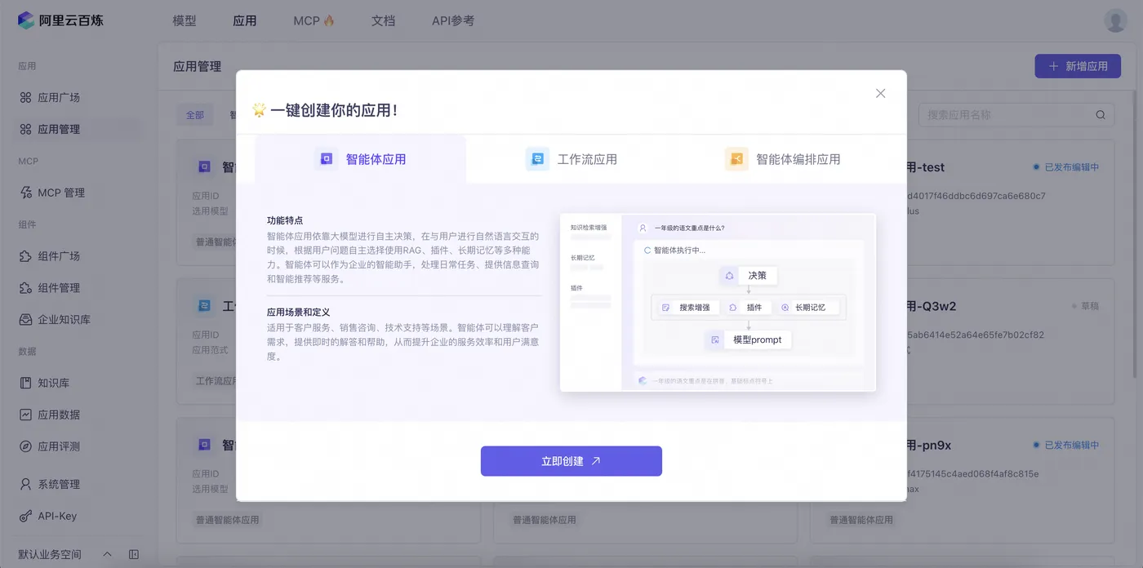
Task: Close the 一键创建你的应用 dialog
Action: [880, 93]
